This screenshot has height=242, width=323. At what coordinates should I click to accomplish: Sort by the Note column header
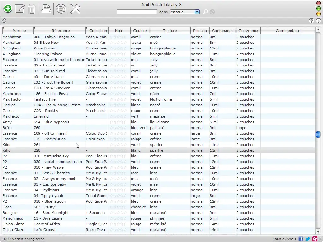pyautogui.click(x=119, y=31)
